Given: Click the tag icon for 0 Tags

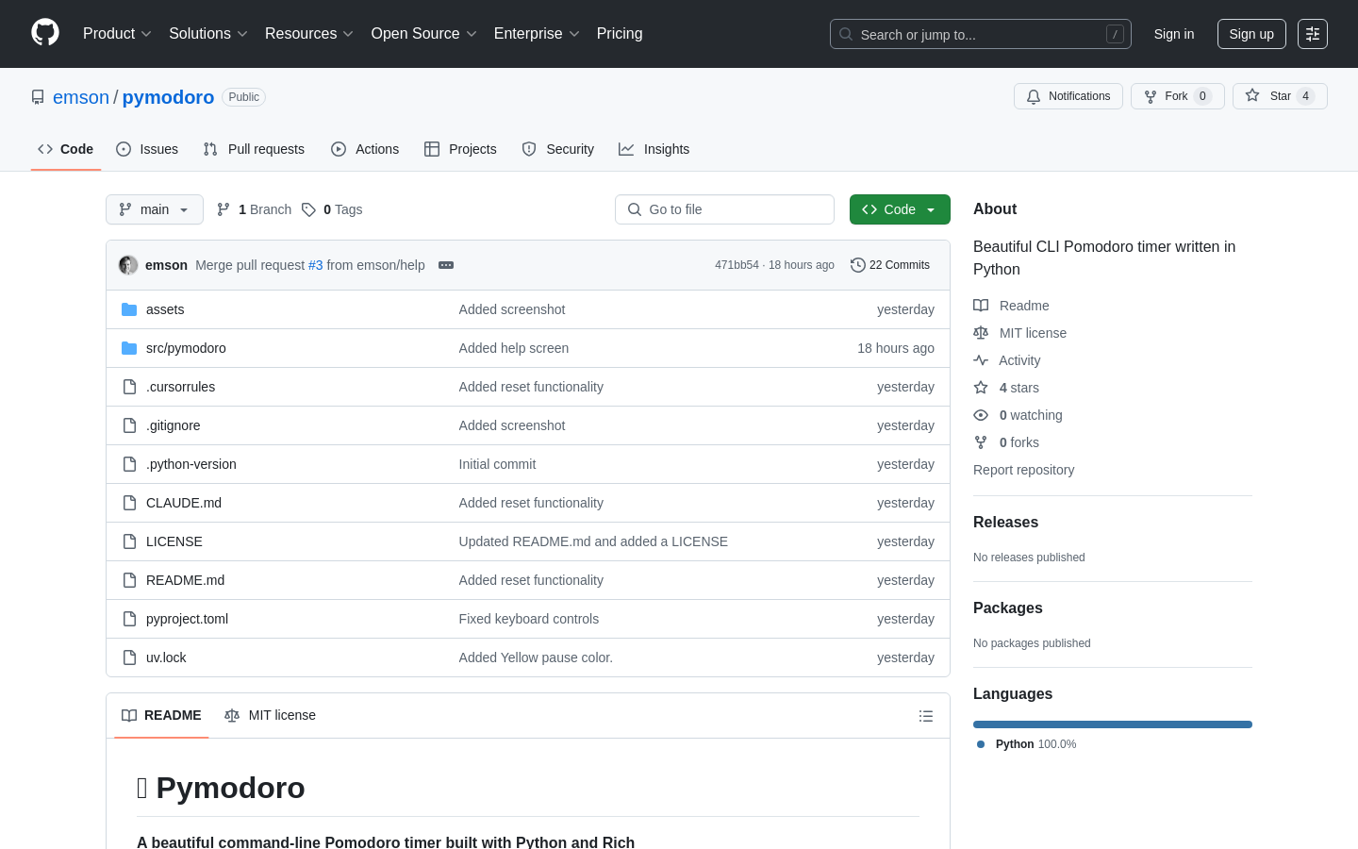Looking at the screenshot, I should [308, 209].
